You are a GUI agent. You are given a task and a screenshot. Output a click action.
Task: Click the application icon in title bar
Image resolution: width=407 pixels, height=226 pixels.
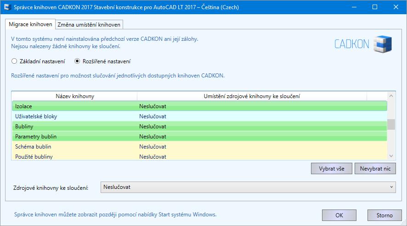pyautogui.click(x=7, y=7)
